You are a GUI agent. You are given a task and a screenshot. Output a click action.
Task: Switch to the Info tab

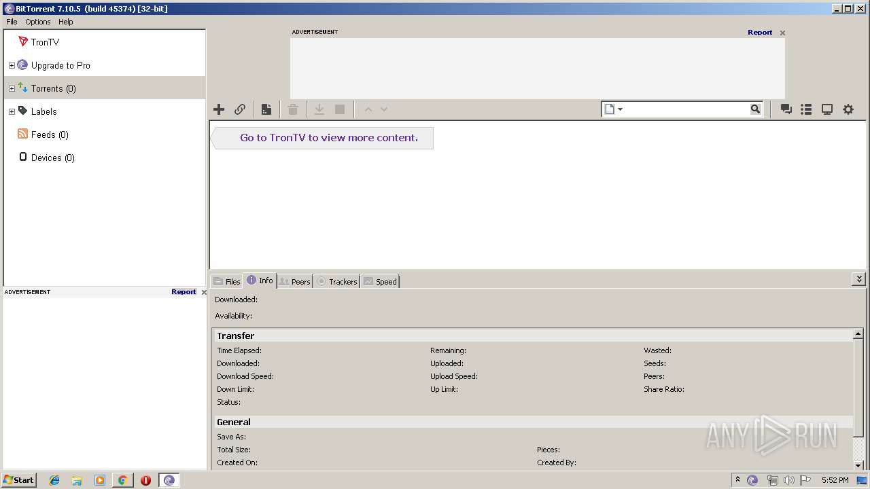click(x=260, y=280)
